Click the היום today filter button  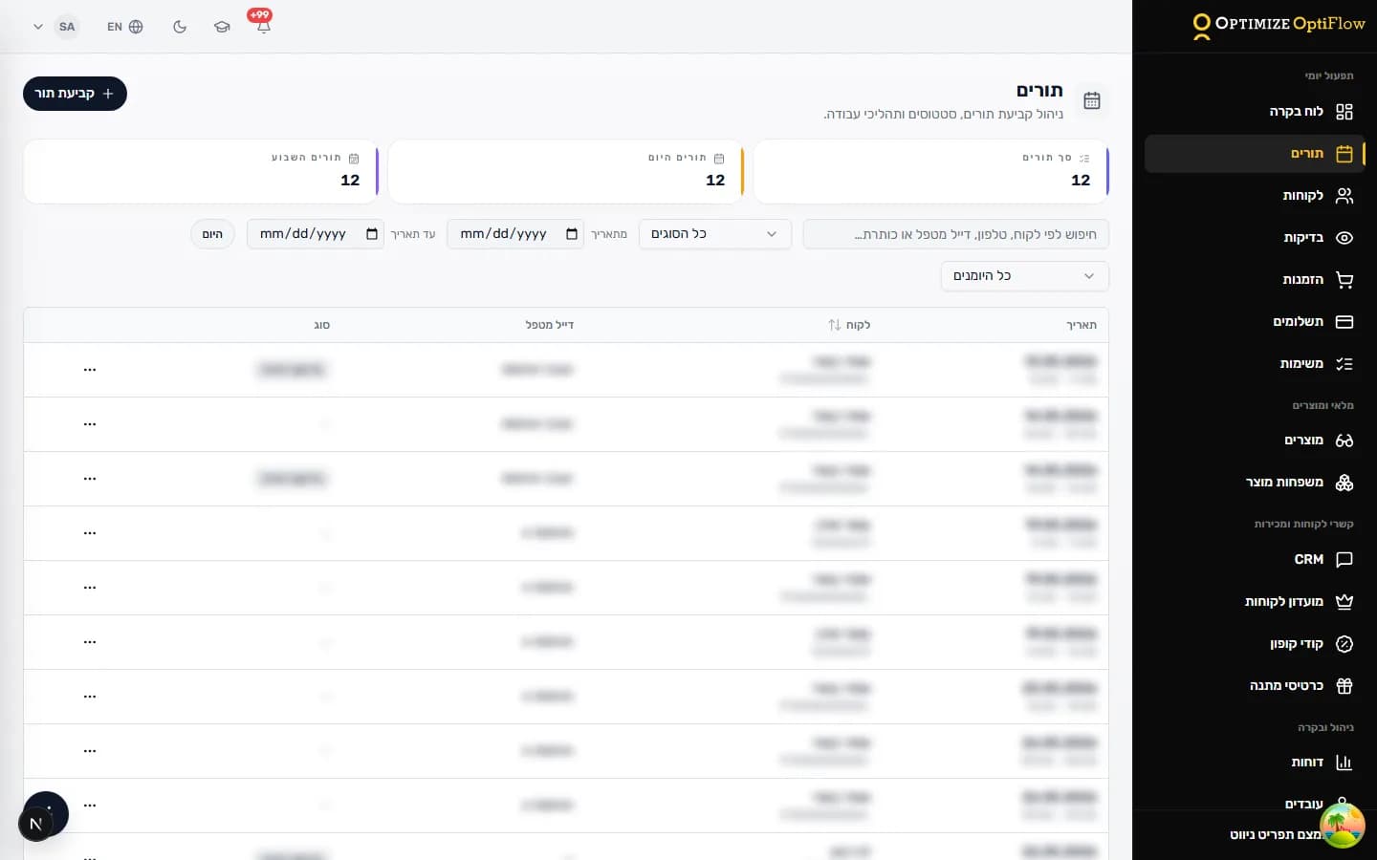pos(212,234)
